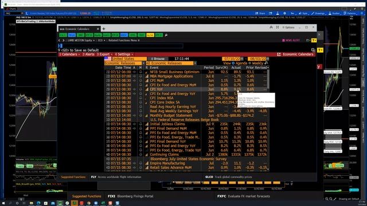Open Bloomberg July United States Economic Survey
Screen dimensions: 367x206
click(189, 159)
